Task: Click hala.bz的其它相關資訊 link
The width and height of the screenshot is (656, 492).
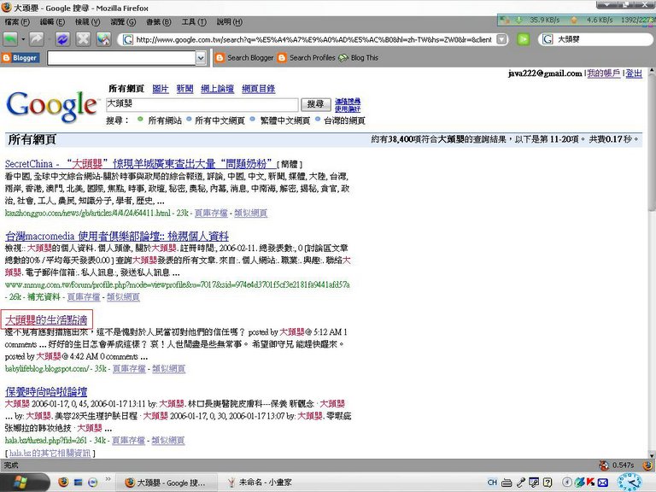Action: pyautogui.click(x=50, y=453)
